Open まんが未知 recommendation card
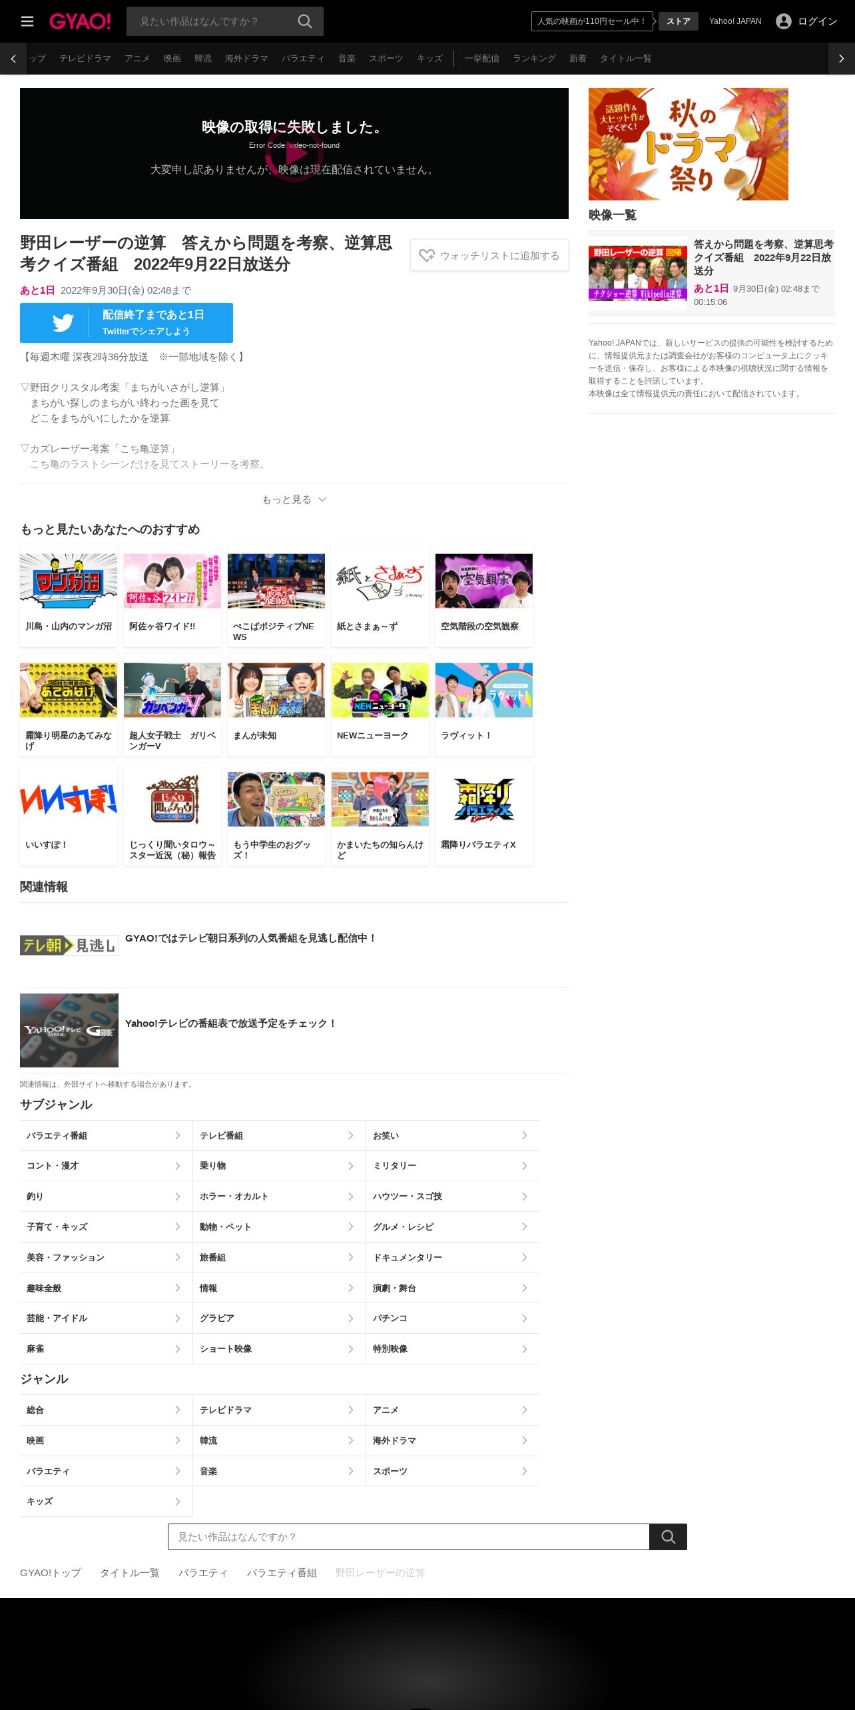Screen dimensions: 855x1710 pyautogui.click(x=276, y=705)
